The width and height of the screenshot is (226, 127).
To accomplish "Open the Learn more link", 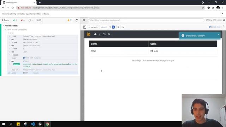I will click(x=215, y=27).
